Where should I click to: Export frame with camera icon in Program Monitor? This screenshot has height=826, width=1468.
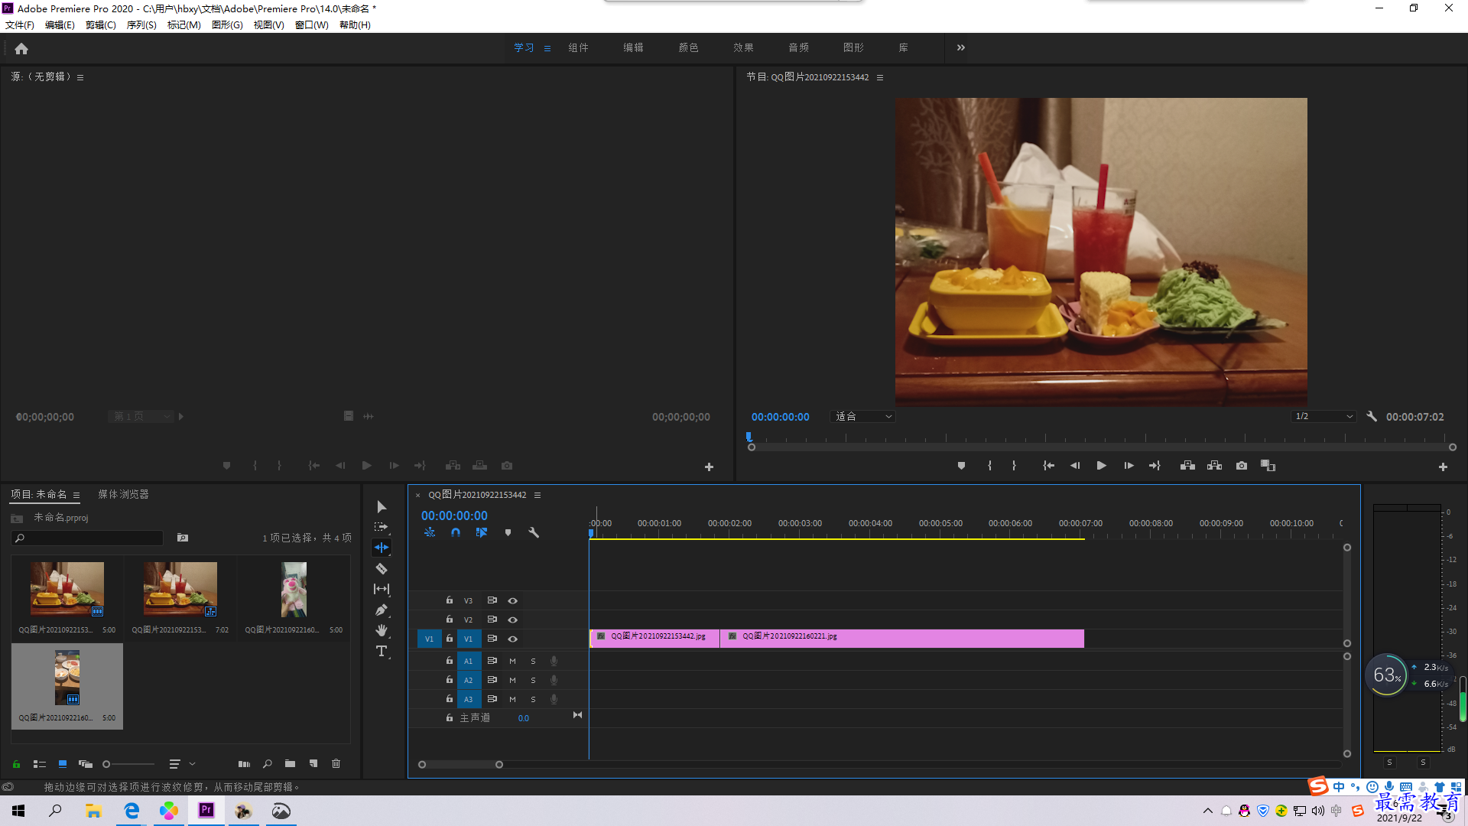coord(1242,466)
